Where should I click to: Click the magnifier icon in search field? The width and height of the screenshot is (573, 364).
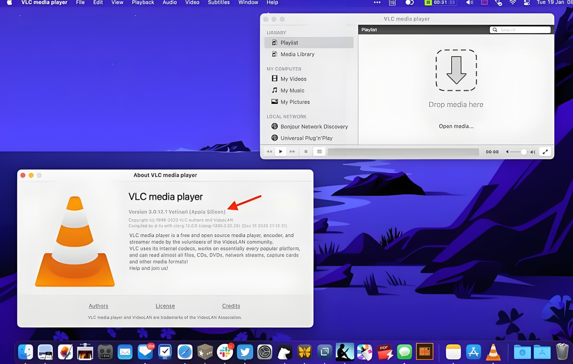click(x=495, y=30)
